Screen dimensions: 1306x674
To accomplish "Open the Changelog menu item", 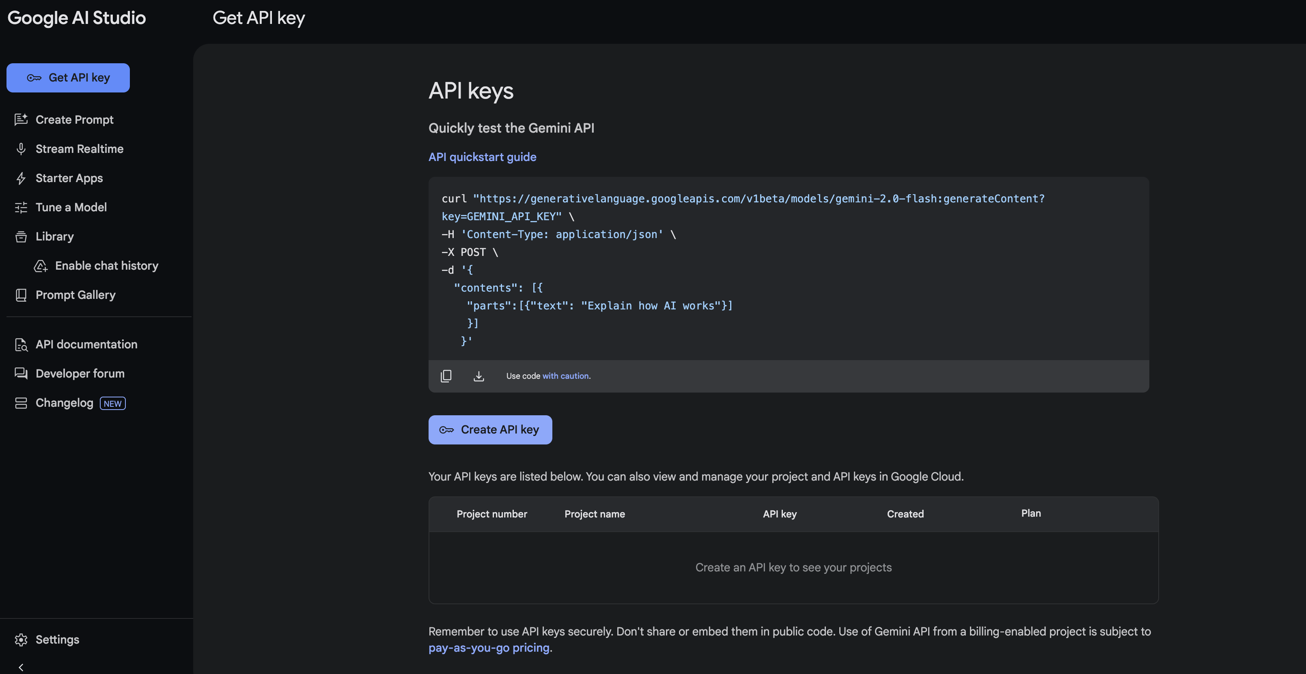I will coord(64,403).
